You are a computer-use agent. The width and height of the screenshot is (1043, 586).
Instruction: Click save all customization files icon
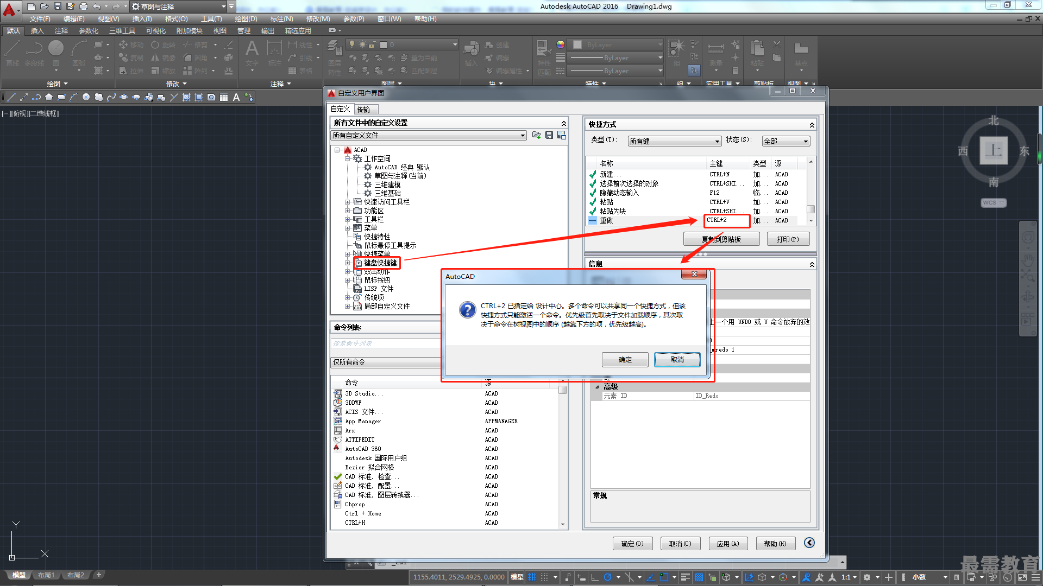coord(549,135)
